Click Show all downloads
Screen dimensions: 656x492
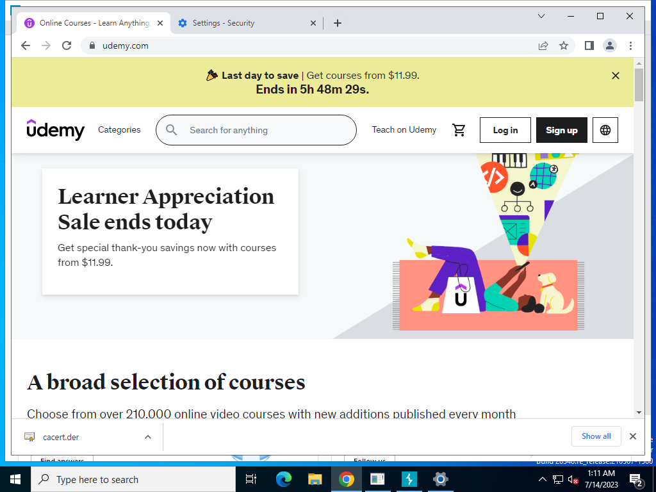(x=596, y=436)
